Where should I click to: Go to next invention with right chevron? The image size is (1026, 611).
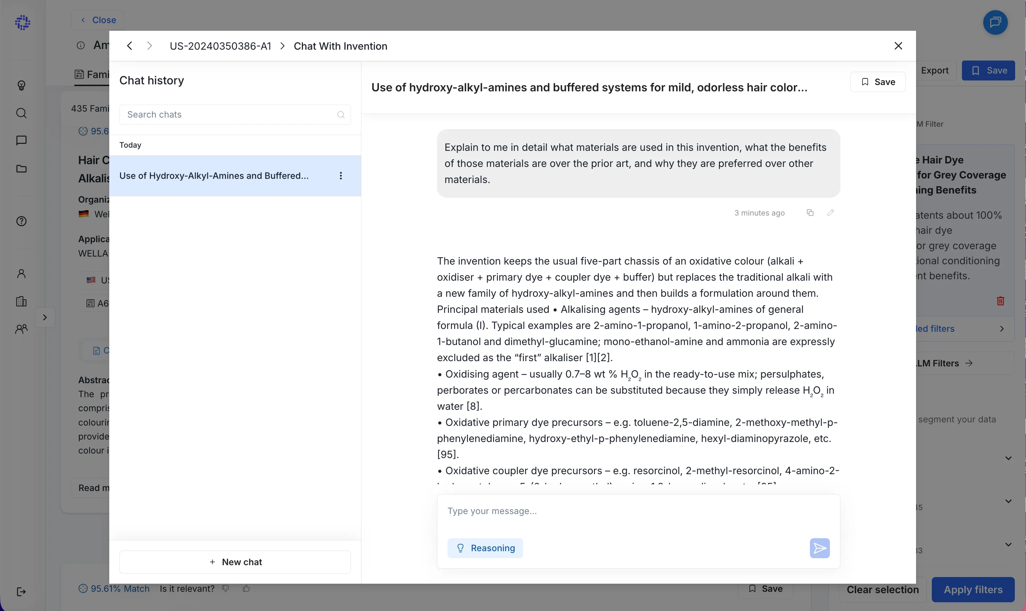[x=150, y=46]
